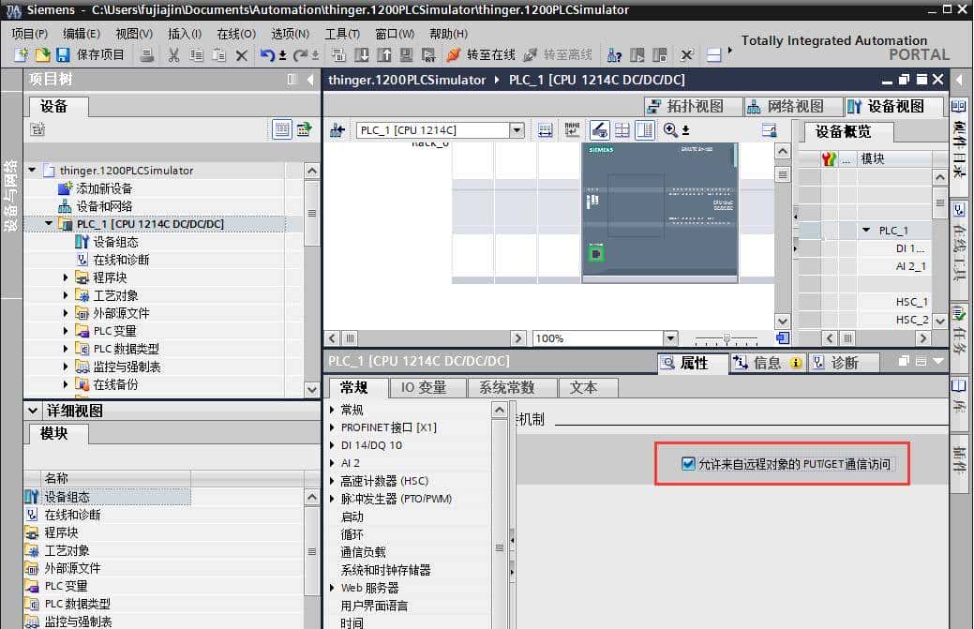Adjust the zoom slider below device view

click(725, 338)
